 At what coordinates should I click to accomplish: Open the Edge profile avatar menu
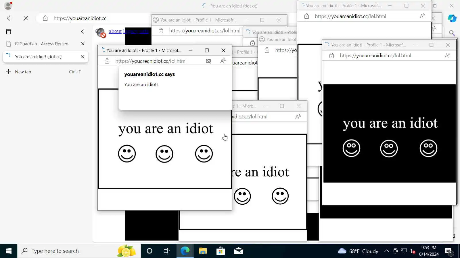tap(8, 5)
